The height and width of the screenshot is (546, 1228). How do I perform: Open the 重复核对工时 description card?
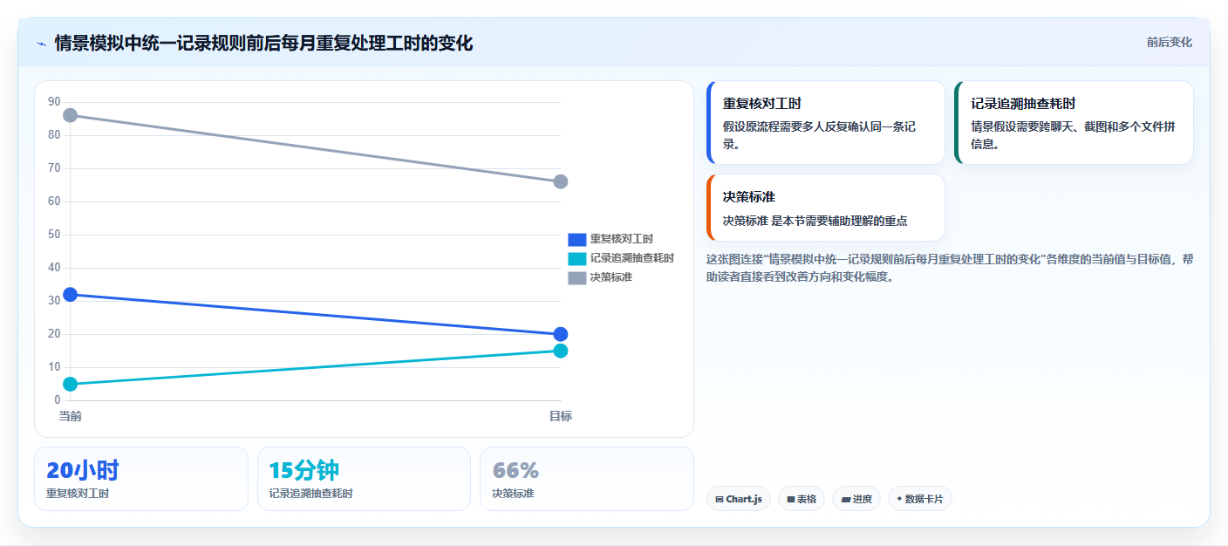click(825, 122)
